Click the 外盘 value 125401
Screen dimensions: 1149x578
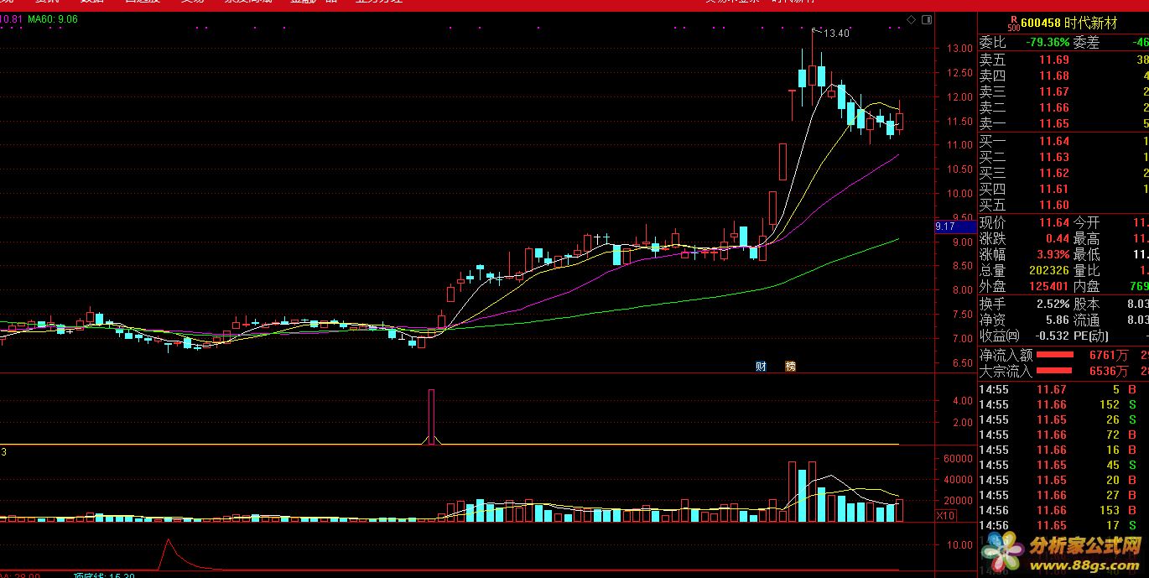[x=1049, y=286]
